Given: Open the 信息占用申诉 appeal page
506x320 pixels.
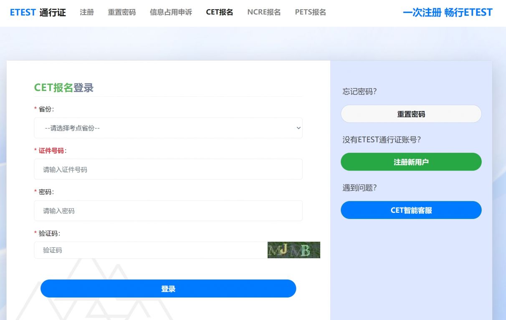Looking at the screenshot, I should [x=170, y=12].
